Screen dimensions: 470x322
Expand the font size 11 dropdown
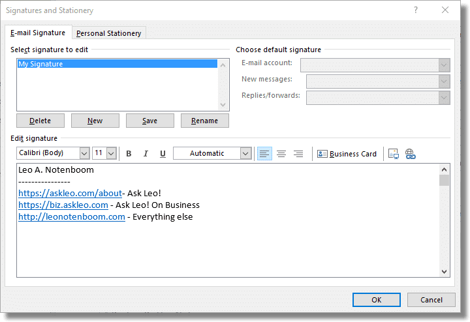pos(111,153)
